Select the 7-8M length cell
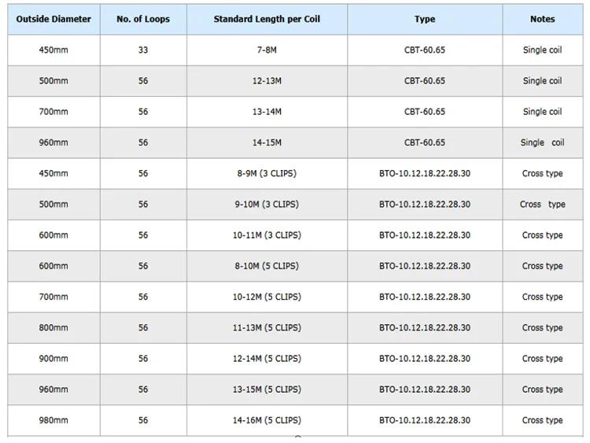The height and width of the screenshot is (443, 590). [x=267, y=50]
